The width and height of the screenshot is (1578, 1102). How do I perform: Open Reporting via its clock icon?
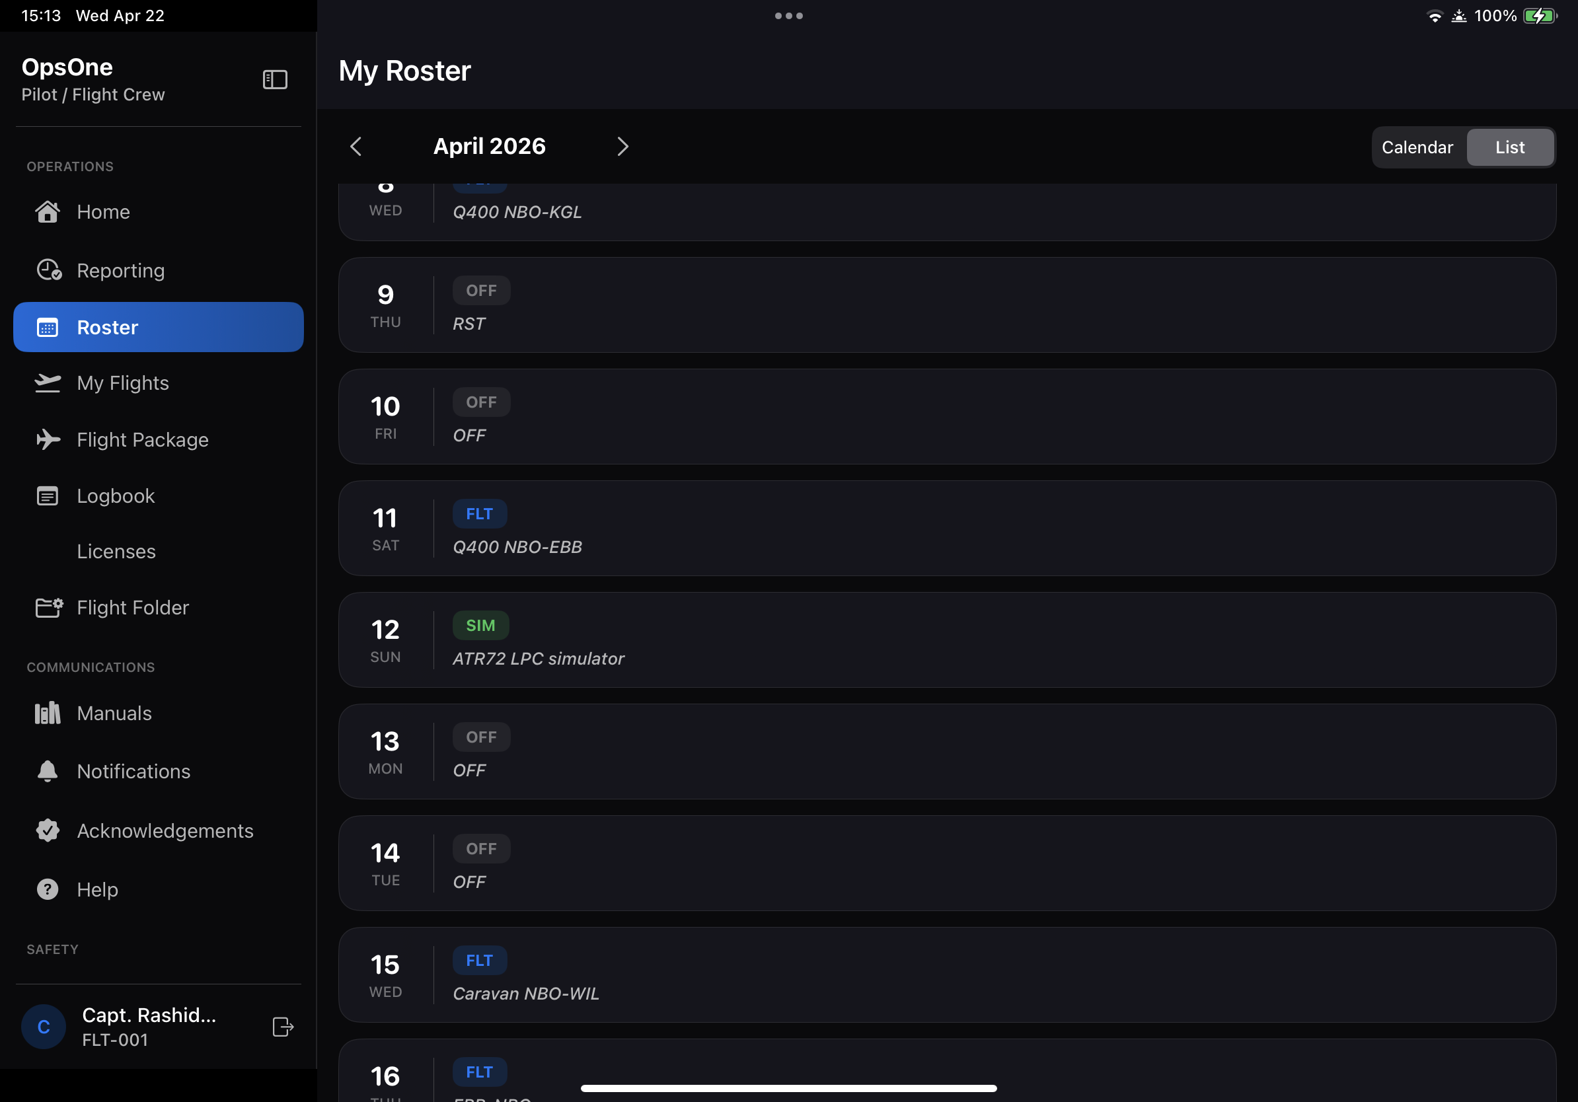(48, 270)
